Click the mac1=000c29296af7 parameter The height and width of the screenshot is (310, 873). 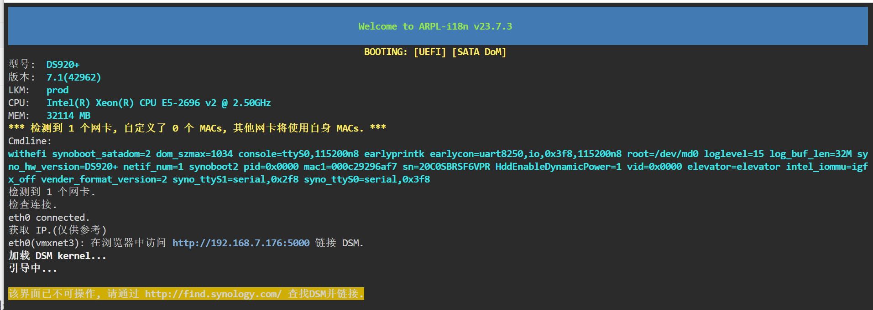click(x=350, y=167)
